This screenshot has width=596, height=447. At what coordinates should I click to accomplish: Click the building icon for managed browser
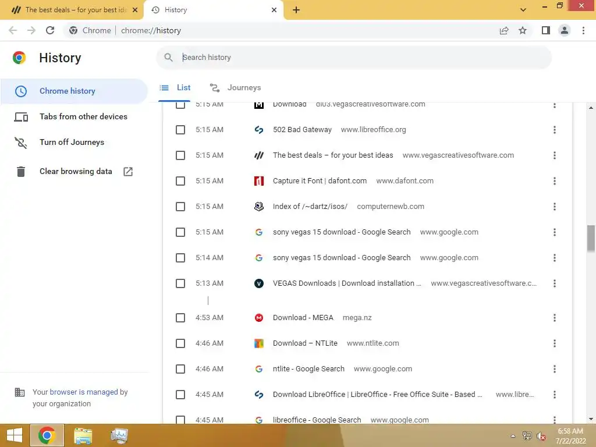point(20,392)
